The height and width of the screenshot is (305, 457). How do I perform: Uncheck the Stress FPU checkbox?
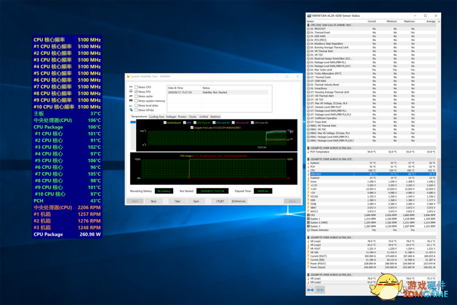(x=136, y=92)
